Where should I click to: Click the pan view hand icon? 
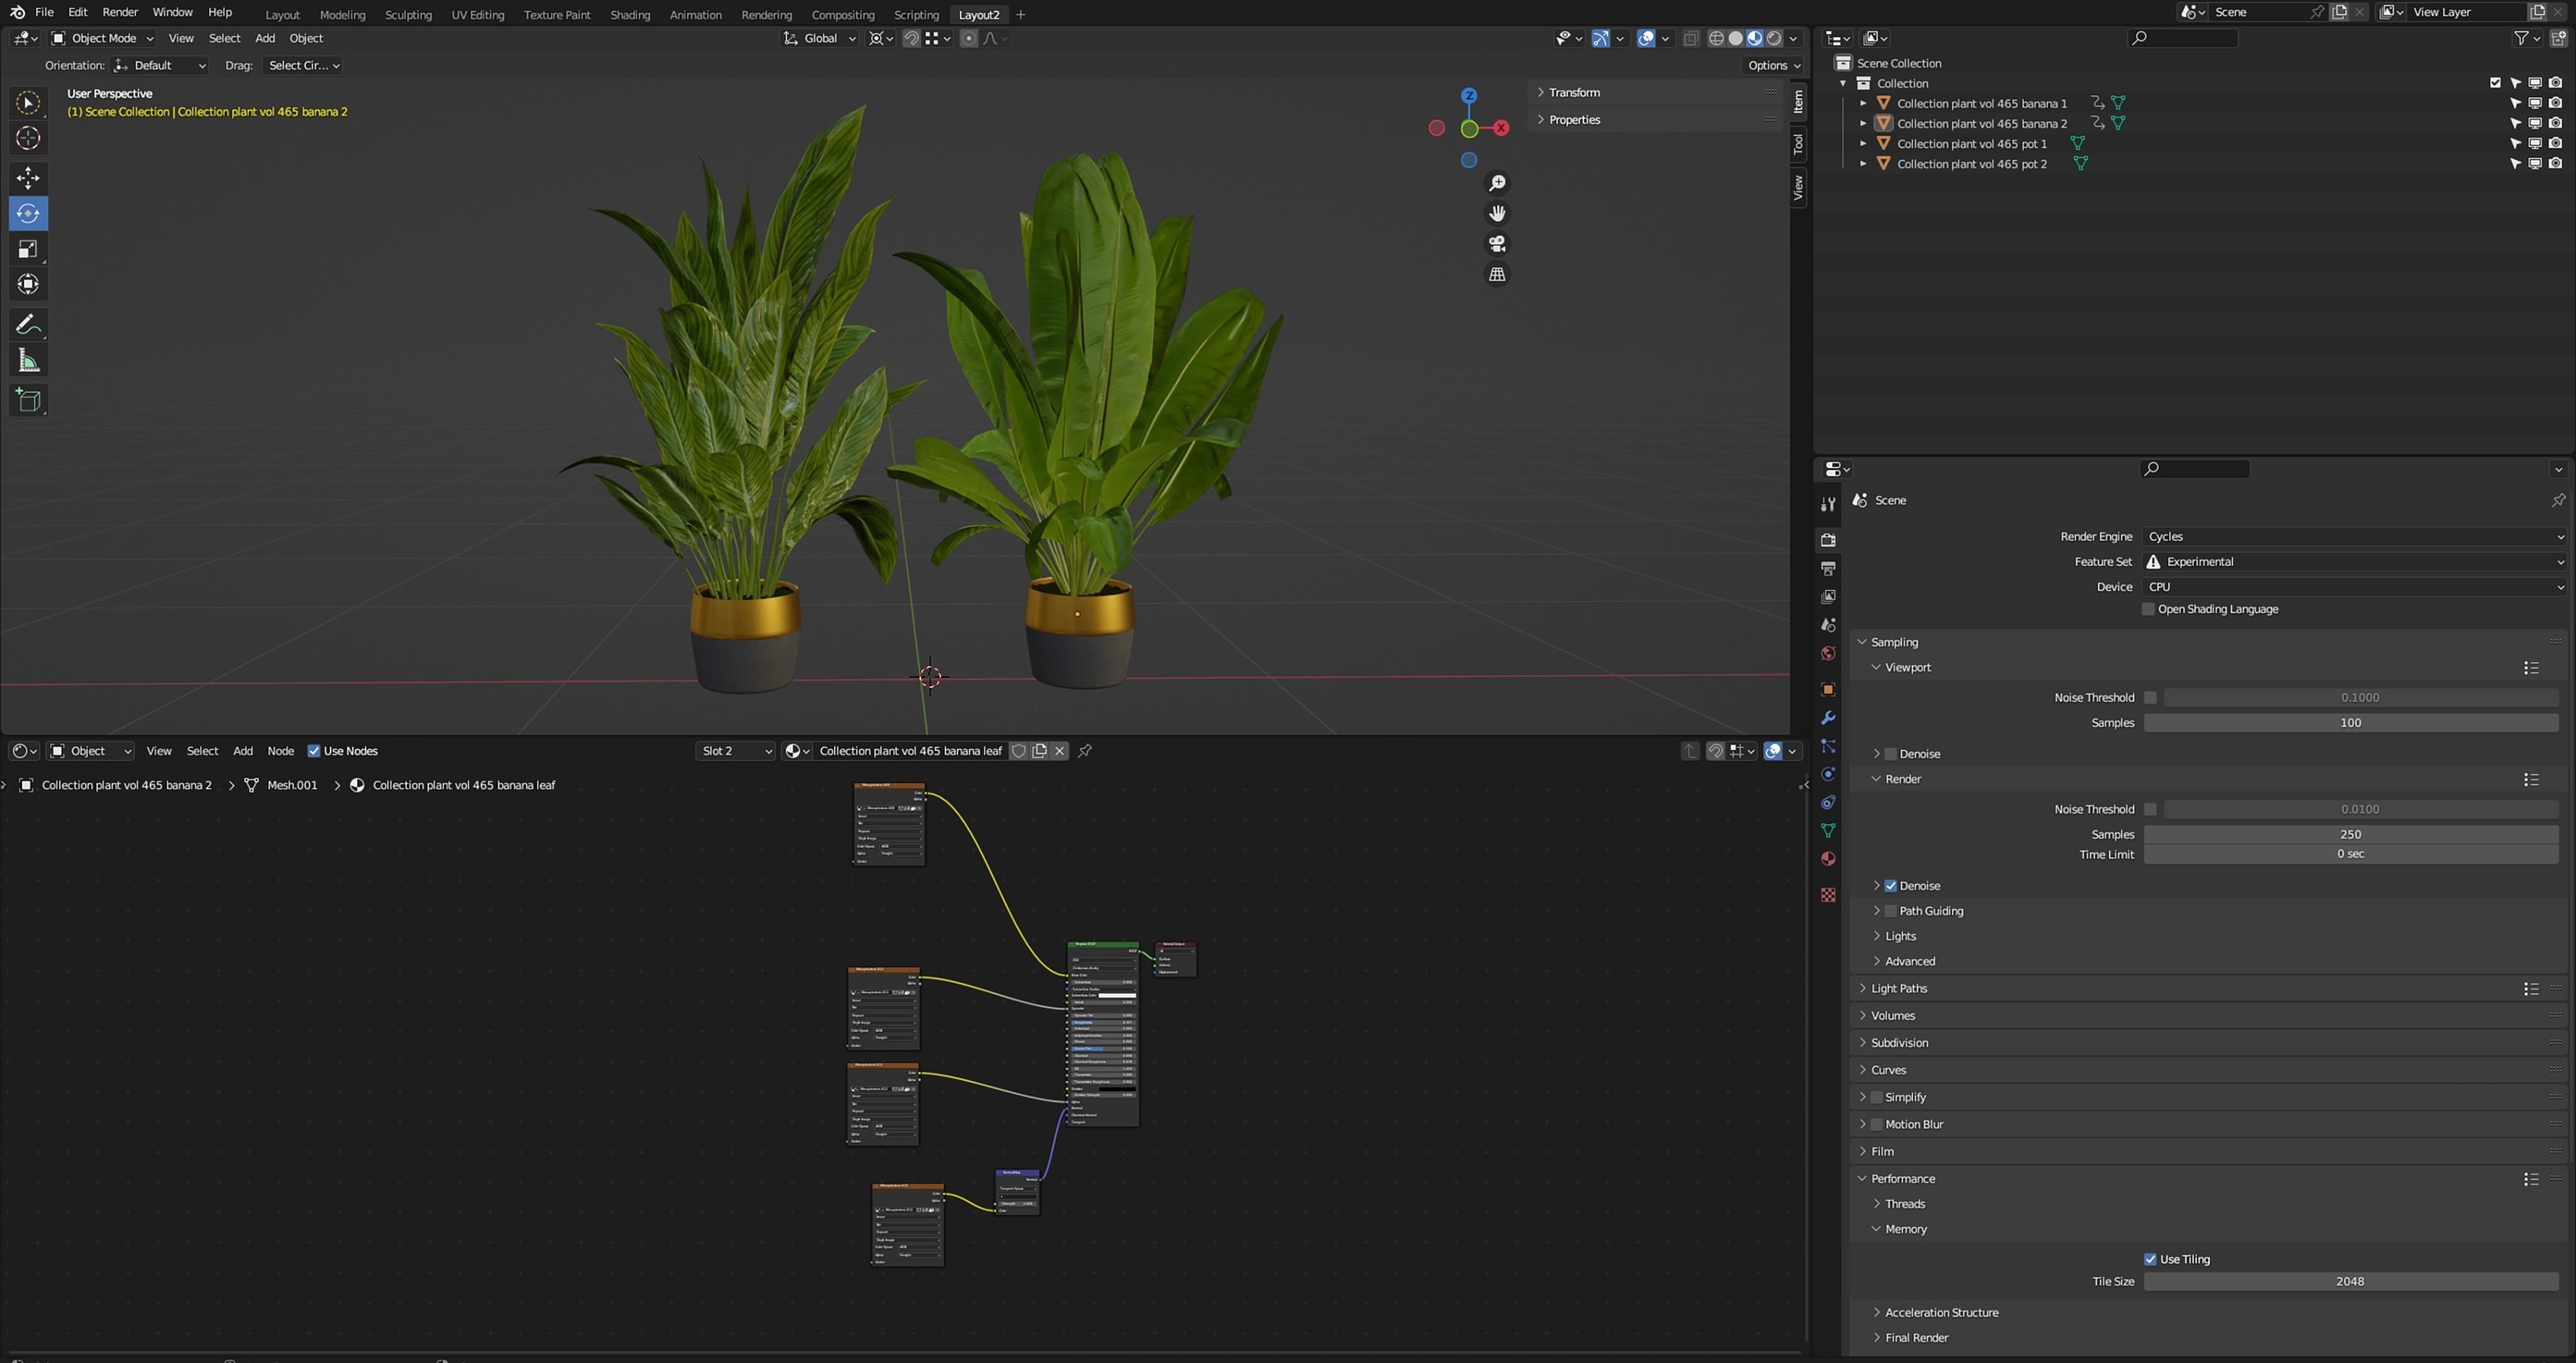pyautogui.click(x=1497, y=213)
